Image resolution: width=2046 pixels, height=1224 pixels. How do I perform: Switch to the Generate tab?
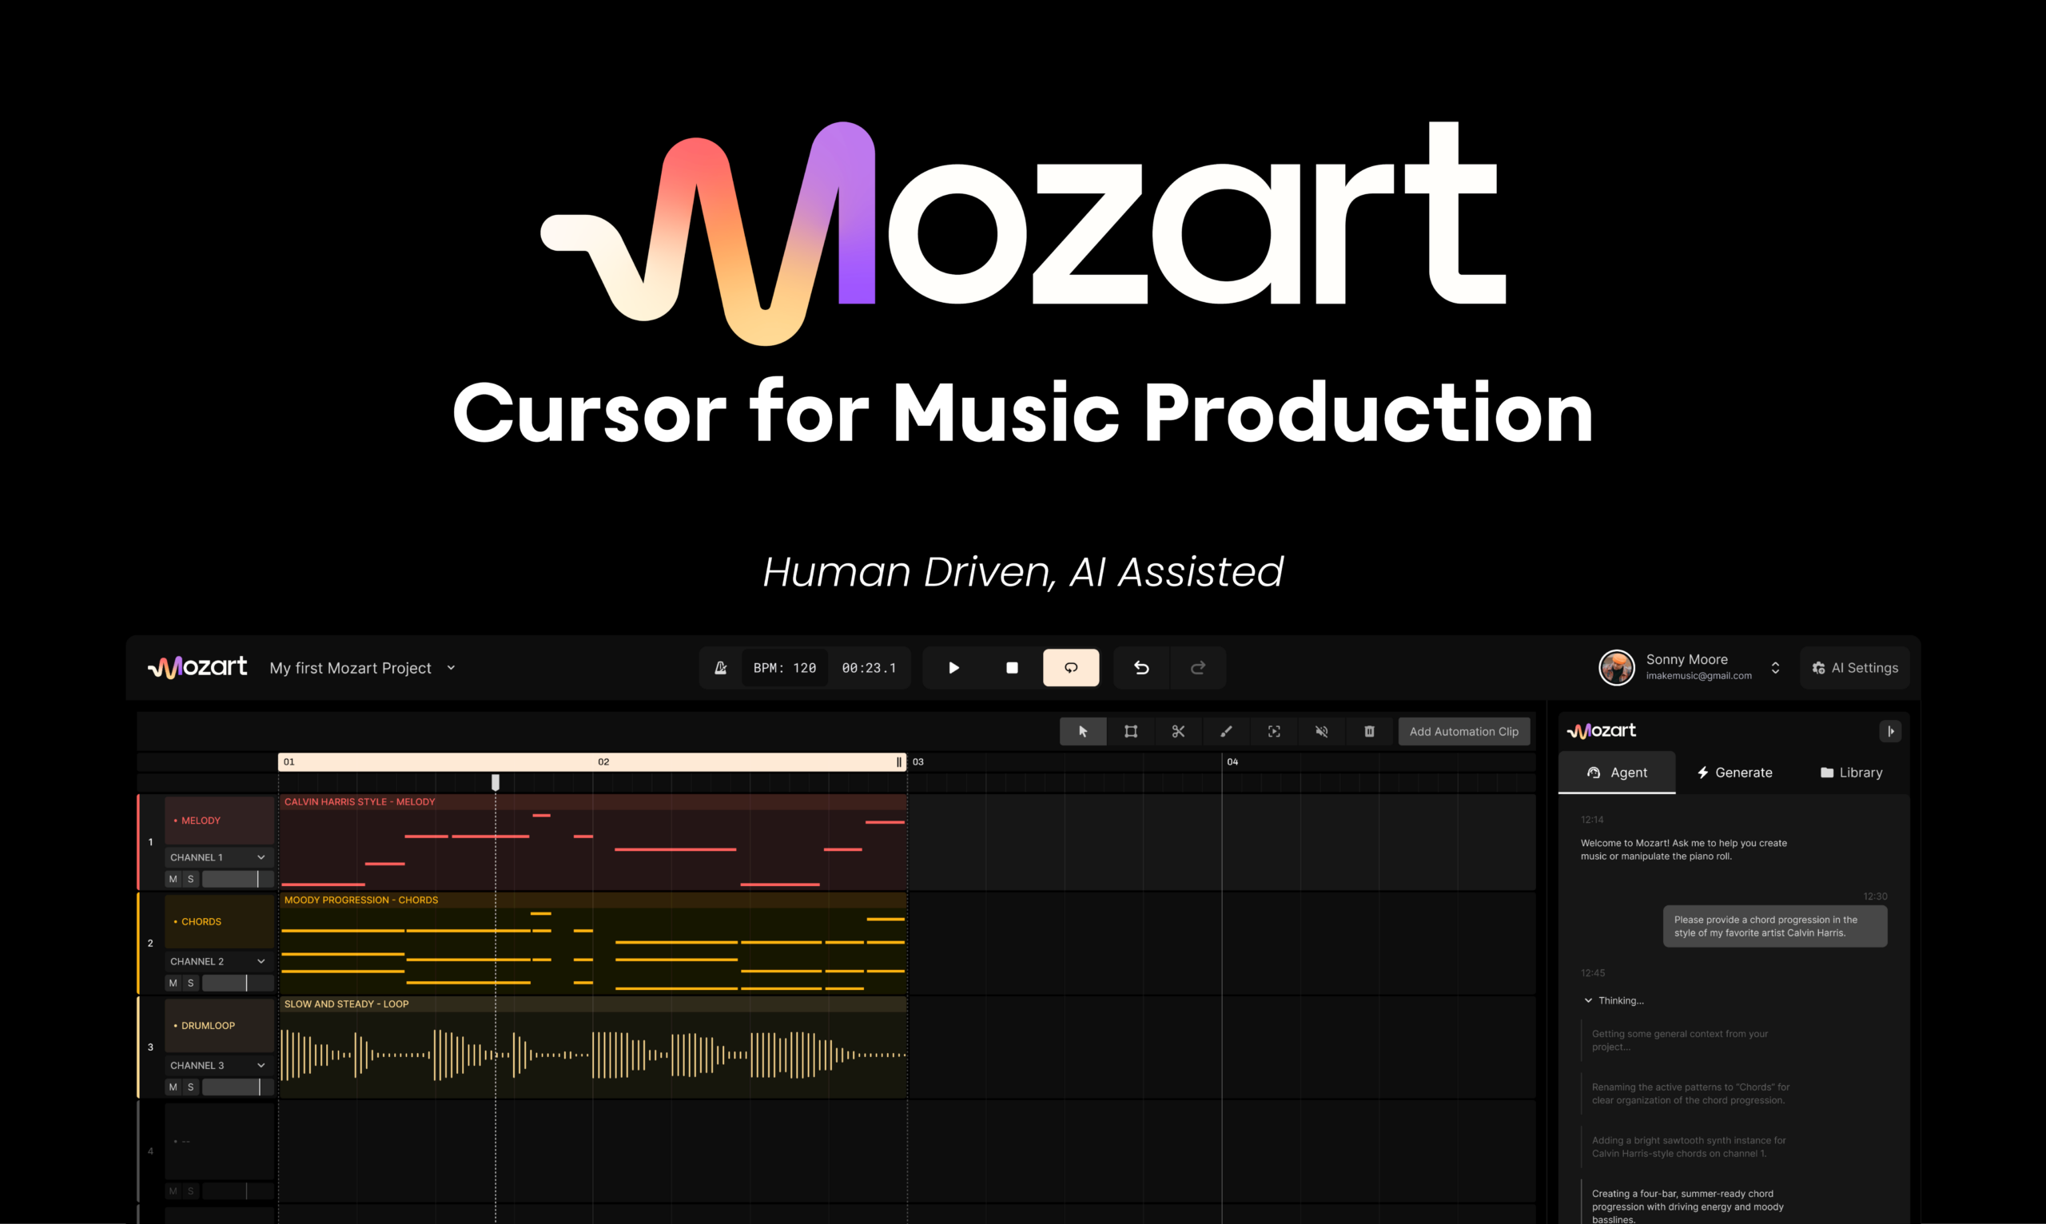1734,773
